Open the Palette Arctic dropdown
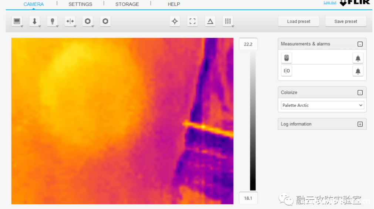Image resolution: width=374 pixels, height=209 pixels. (x=323, y=105)
